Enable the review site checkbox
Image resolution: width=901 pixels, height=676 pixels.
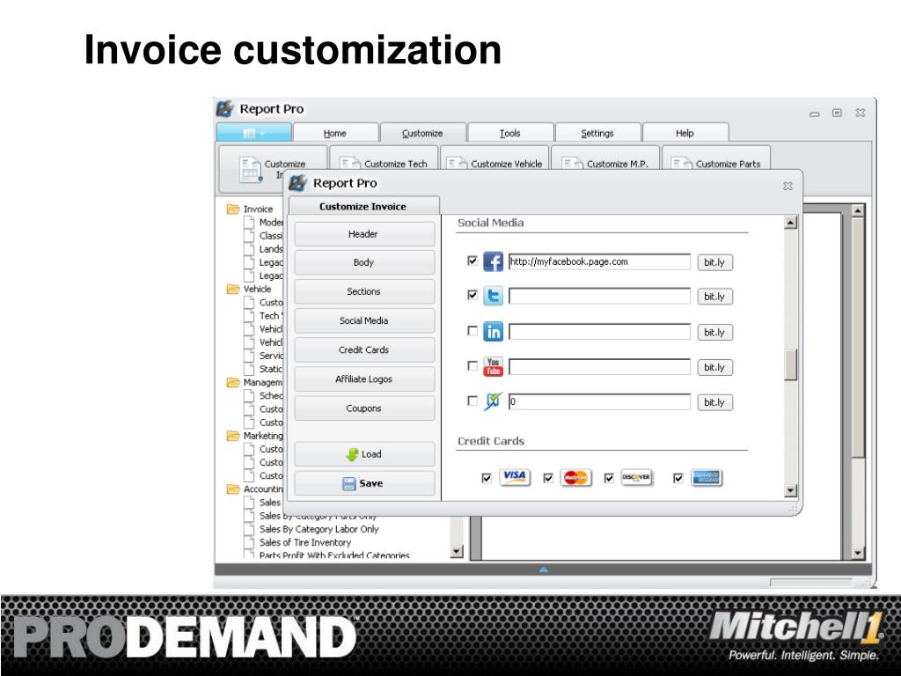472,400
